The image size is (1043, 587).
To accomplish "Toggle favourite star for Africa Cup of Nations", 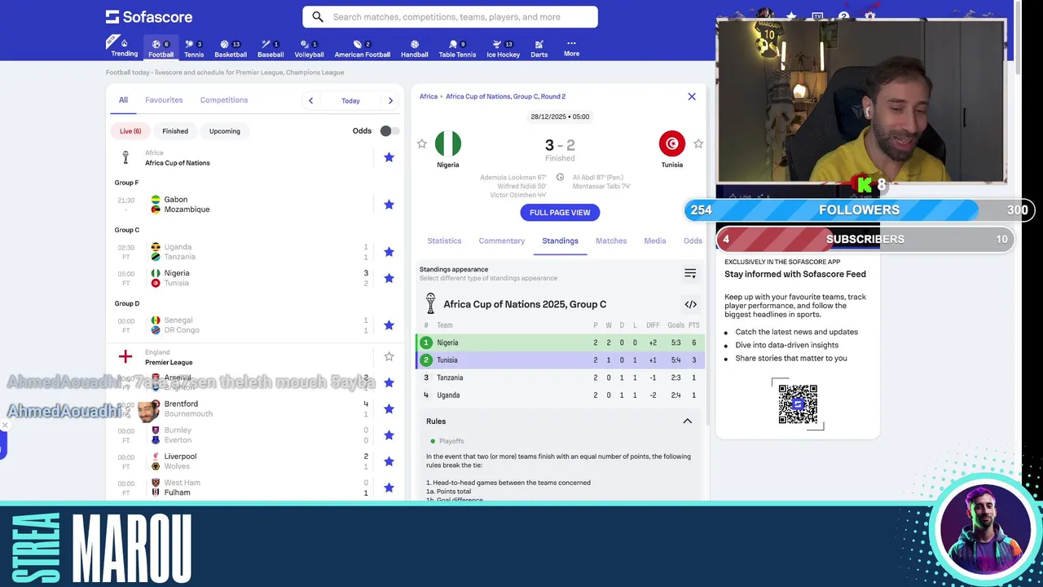I will pyautogui.click(x=389, y=157).
